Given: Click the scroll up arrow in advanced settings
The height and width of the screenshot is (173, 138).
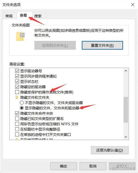Looking at the screenshot, I should point(126,71).
